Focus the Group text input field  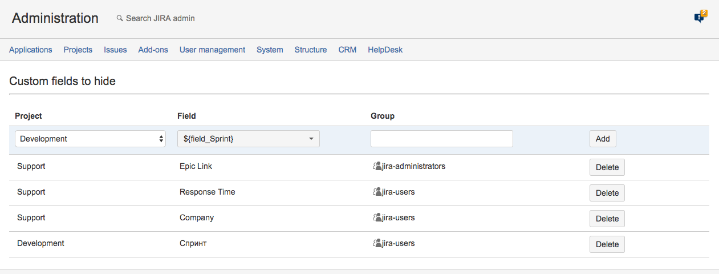(x=441, y=139)
